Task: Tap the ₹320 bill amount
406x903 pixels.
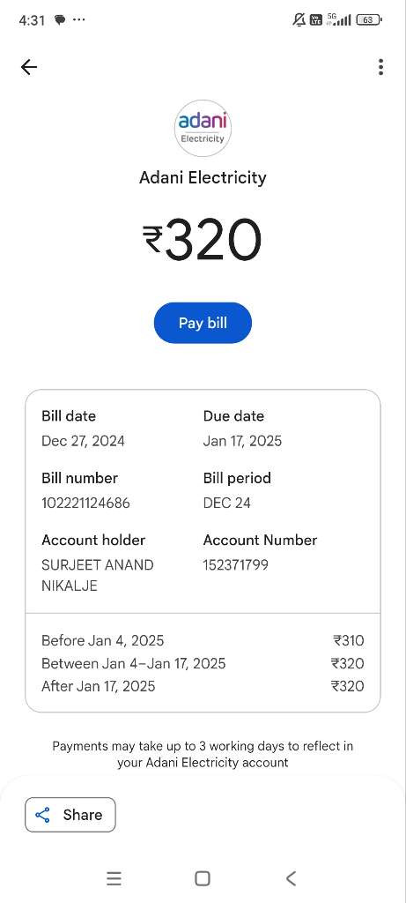Action: [x=203, y=240]
